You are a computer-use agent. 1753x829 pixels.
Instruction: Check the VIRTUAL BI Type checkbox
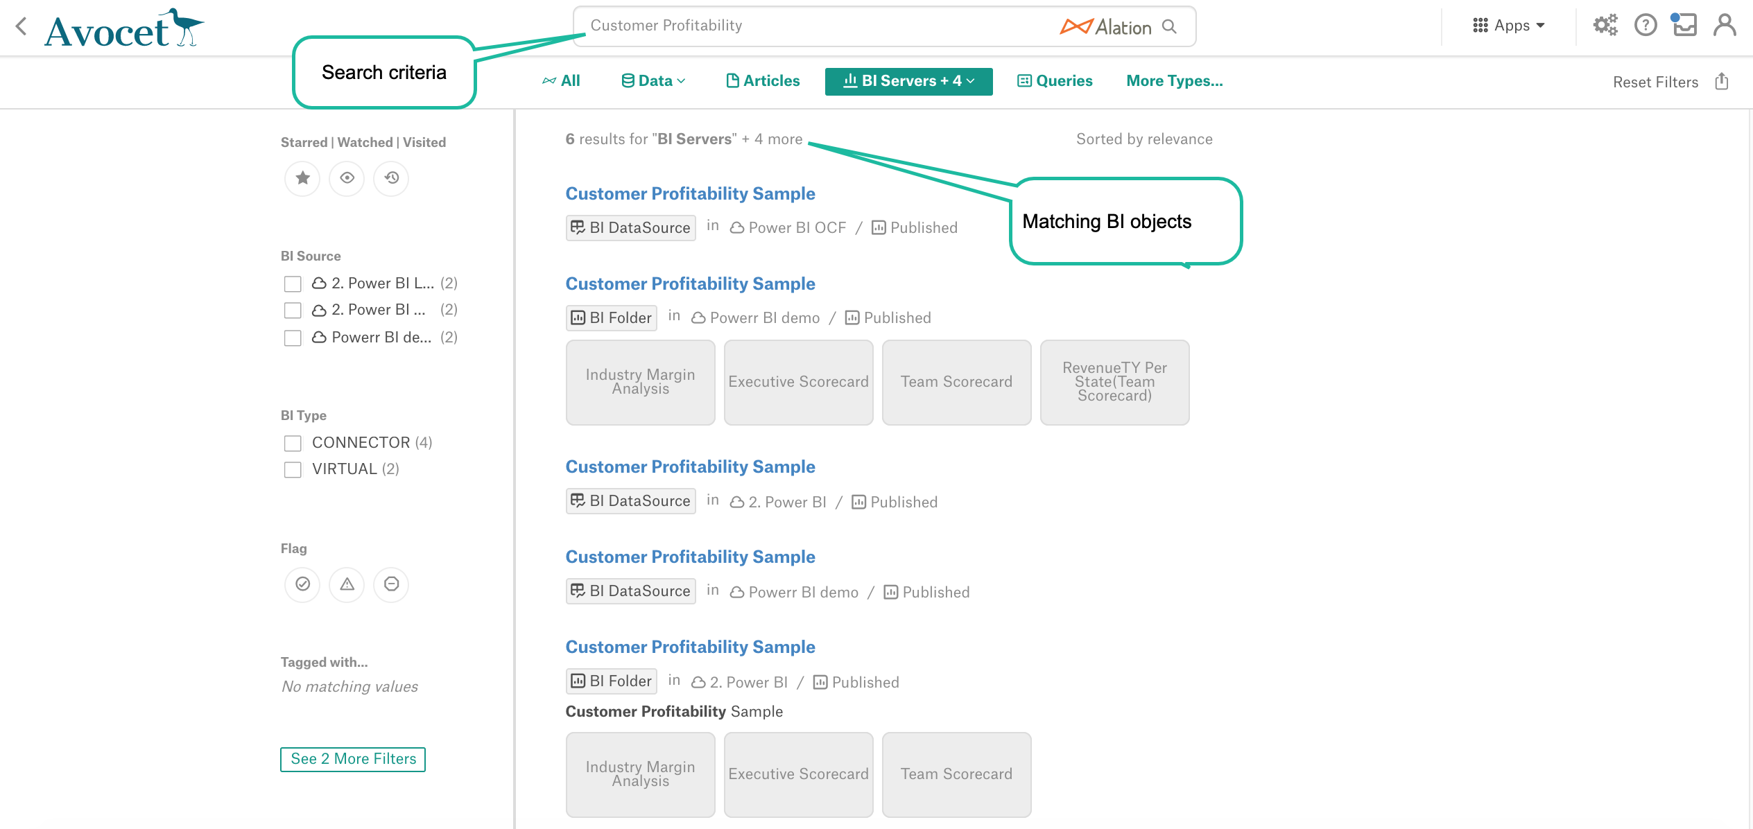(293, 469)
